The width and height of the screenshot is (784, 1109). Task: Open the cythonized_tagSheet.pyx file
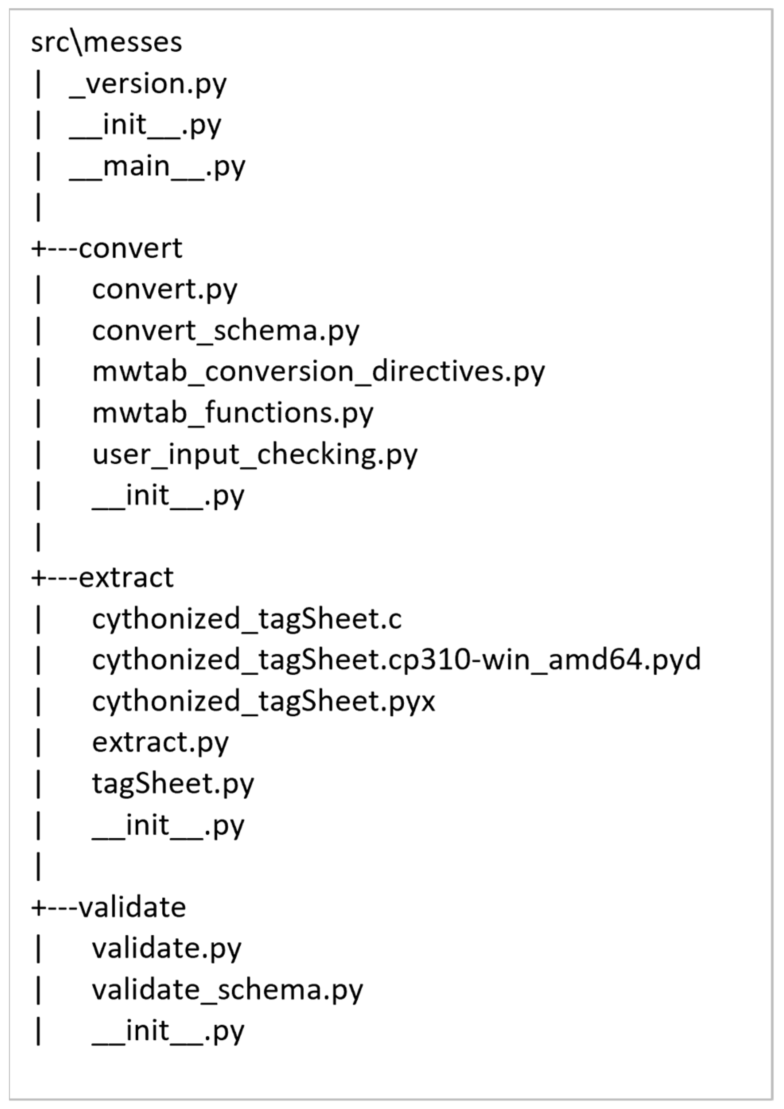point(264,702)
